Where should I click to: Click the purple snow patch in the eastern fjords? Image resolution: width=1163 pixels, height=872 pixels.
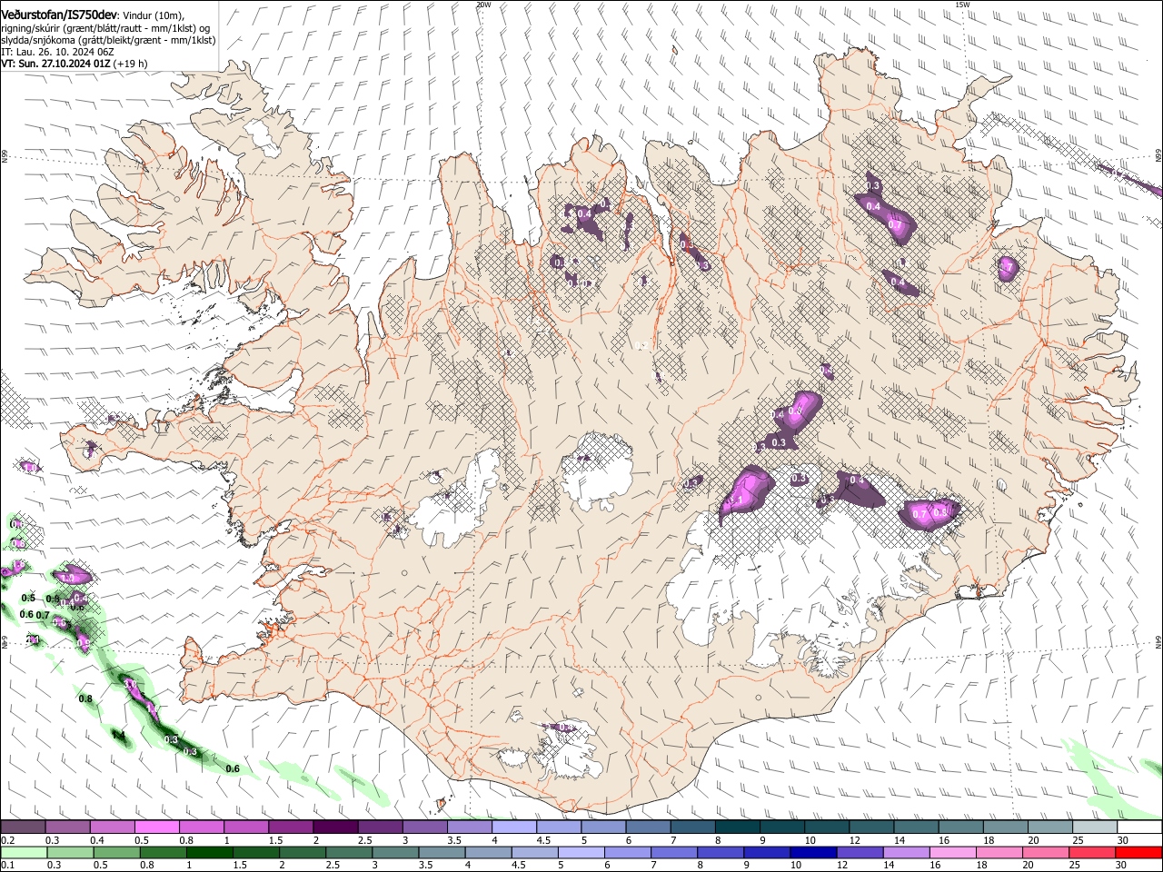(1008, 269)
